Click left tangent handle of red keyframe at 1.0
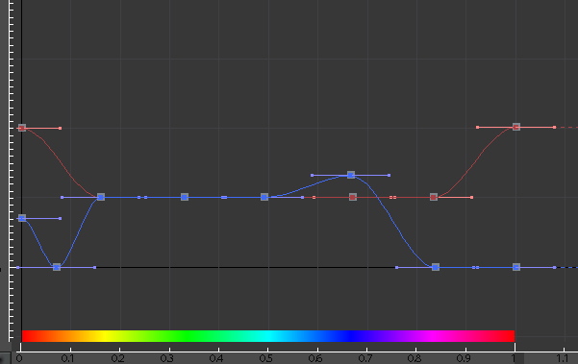The image size is (578, 364). (477, 128)
